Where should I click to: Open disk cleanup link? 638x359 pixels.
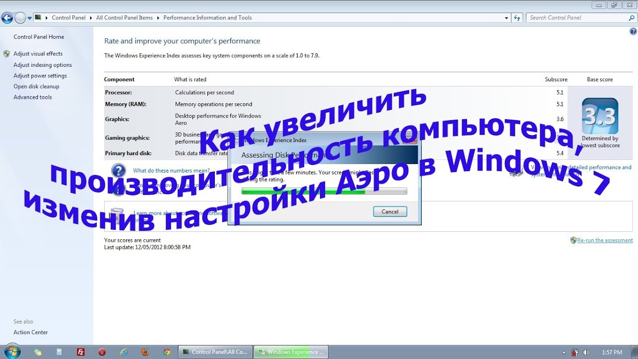tap(36, 86)
